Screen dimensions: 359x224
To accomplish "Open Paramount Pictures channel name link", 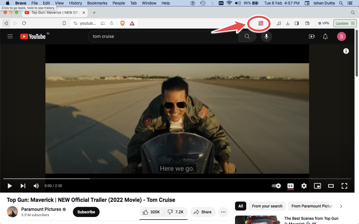I will coord(41,209).
